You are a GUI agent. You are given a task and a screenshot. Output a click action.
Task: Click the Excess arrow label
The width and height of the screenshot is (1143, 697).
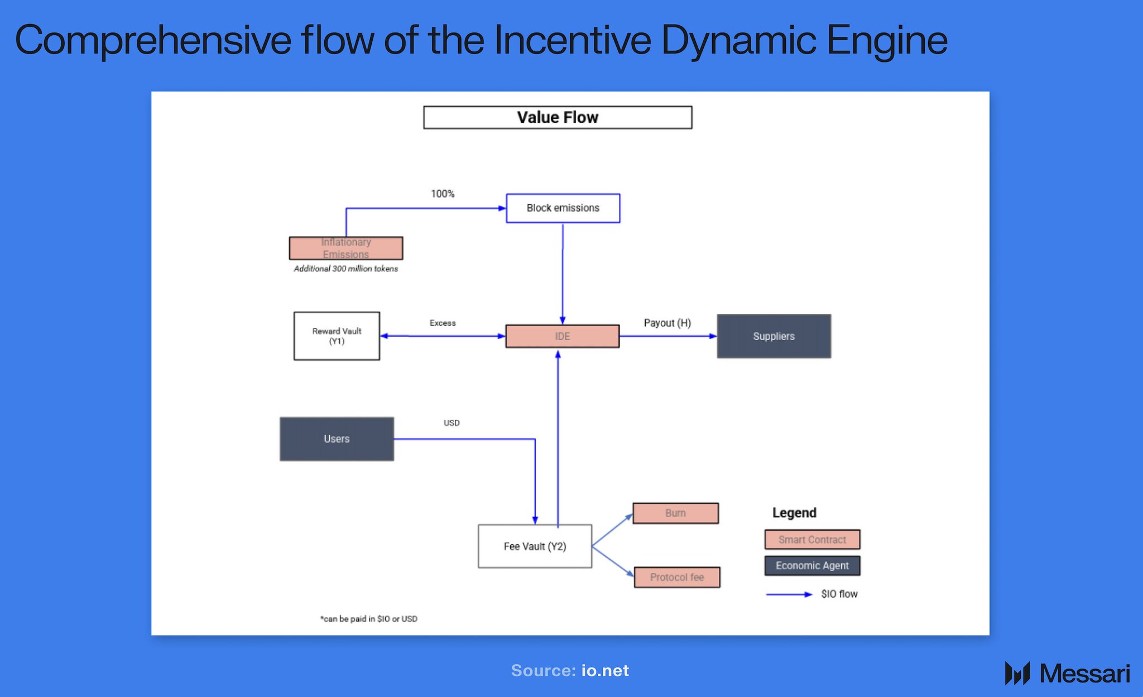[x=443, y=323]
